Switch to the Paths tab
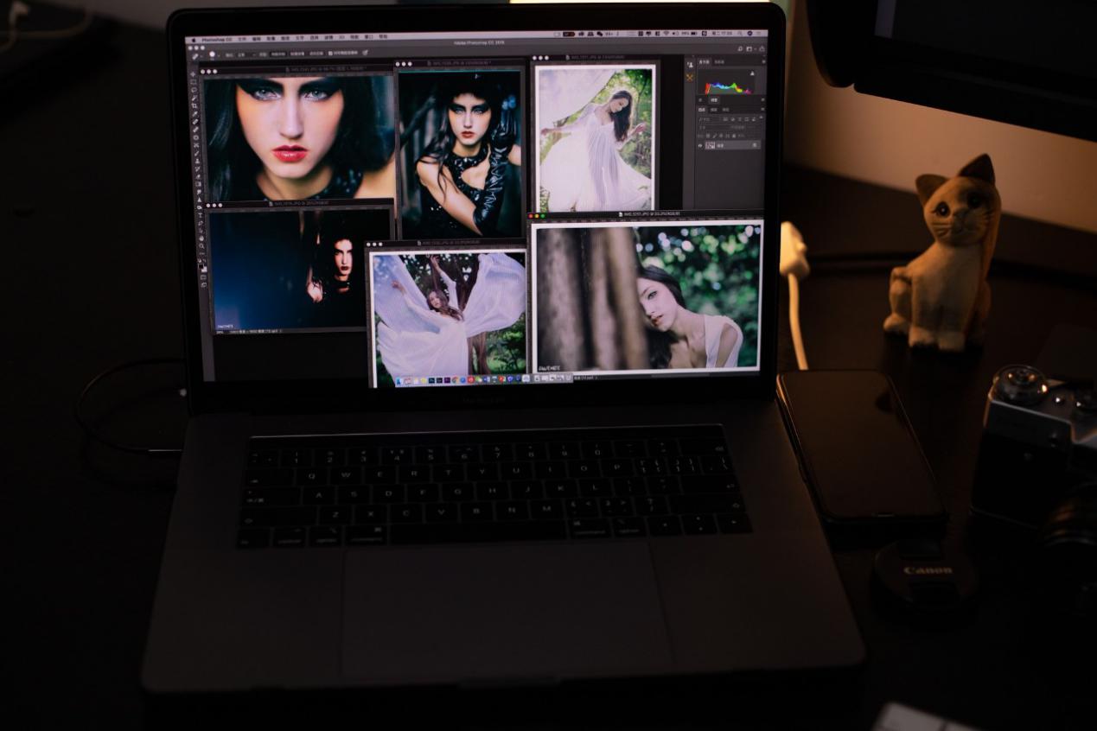 pos(726,110)
